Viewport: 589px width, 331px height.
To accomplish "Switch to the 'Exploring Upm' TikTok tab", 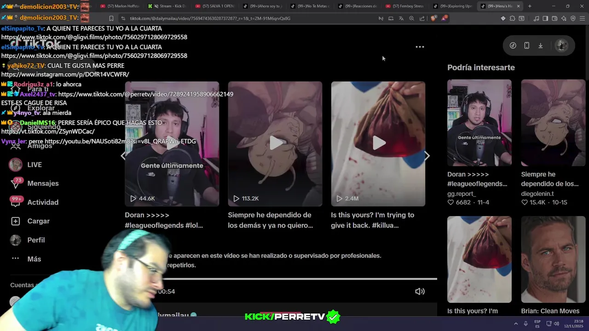I will (452, 6).
